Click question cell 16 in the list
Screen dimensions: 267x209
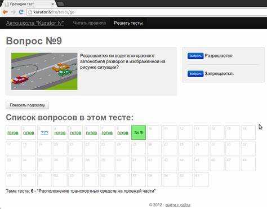(248, 132)
